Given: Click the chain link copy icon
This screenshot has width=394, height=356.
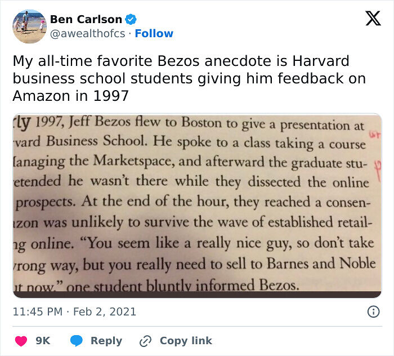Looking at the screenshot, I should (x=146, y=341).
